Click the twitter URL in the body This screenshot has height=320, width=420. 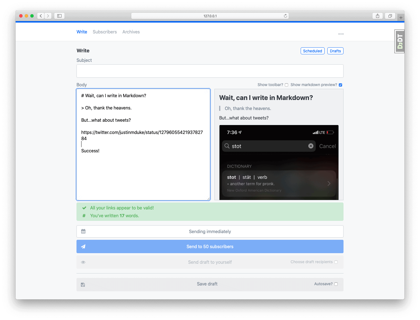pyautogui.click(x=142, y=135)
